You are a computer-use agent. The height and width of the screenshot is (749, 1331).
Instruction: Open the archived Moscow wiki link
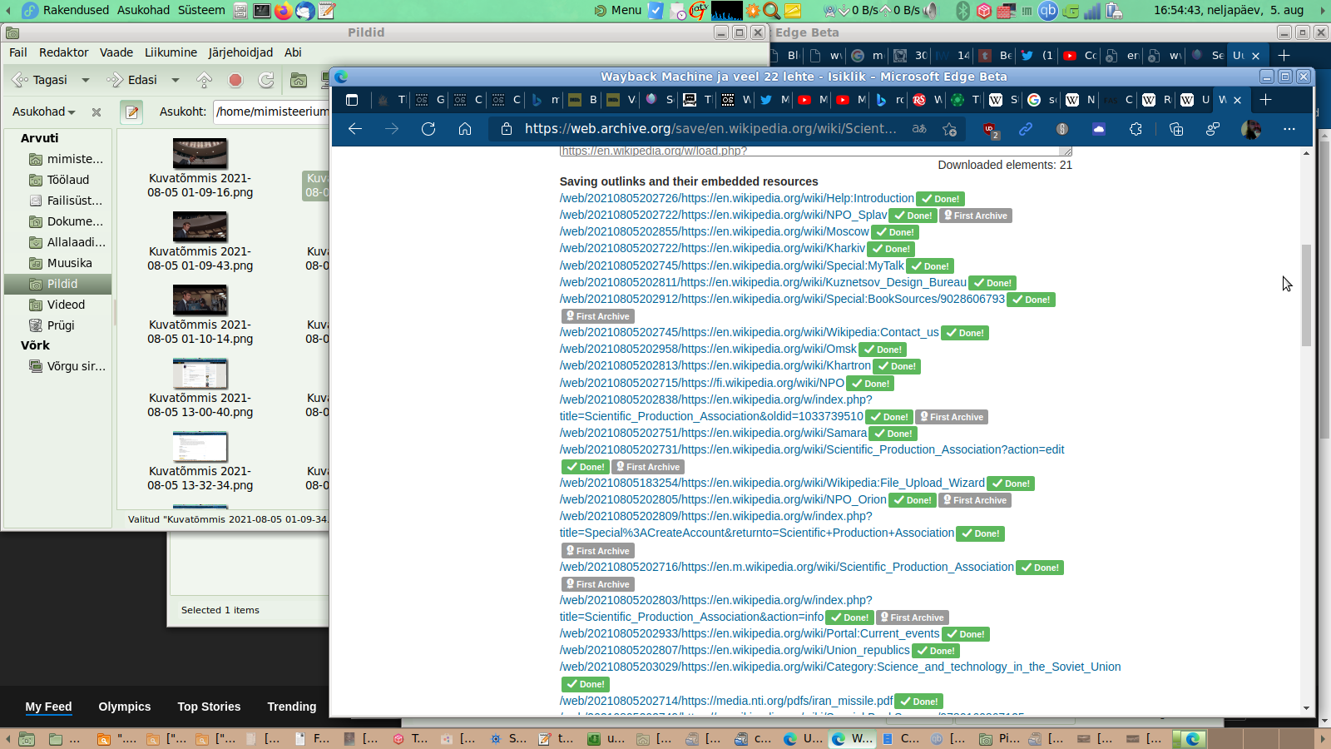click(x=715, y=231)
